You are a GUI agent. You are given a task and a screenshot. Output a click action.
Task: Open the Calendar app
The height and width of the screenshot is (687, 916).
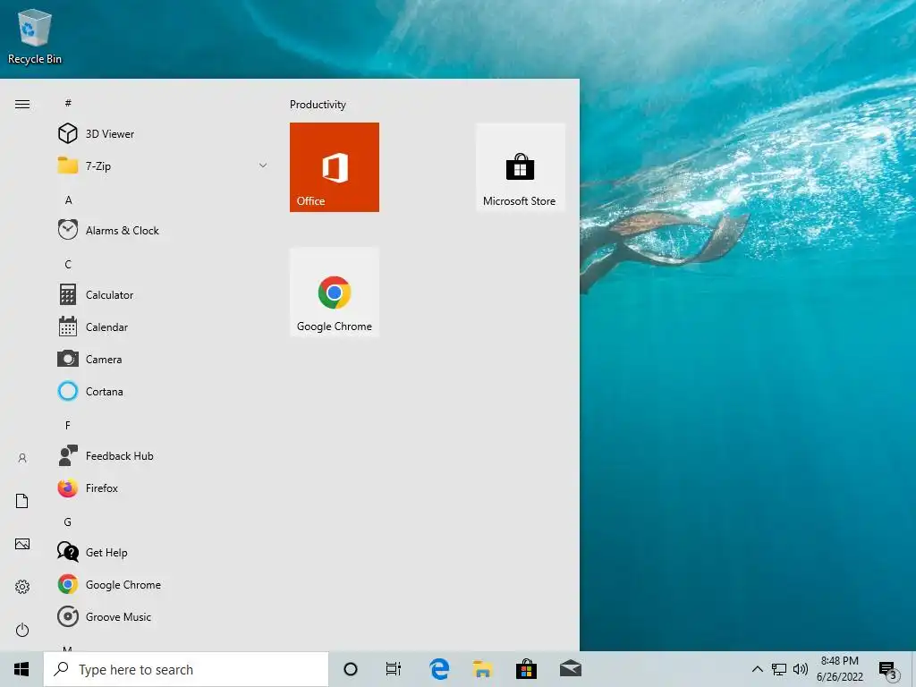pyautogui.click(x=163, y=327)
